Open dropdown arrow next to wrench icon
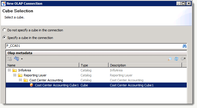This screenshot has height=108, width=197. [x=22, y=59]
